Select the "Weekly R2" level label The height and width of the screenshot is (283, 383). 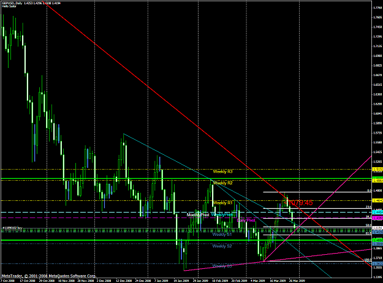coord(222,183)
